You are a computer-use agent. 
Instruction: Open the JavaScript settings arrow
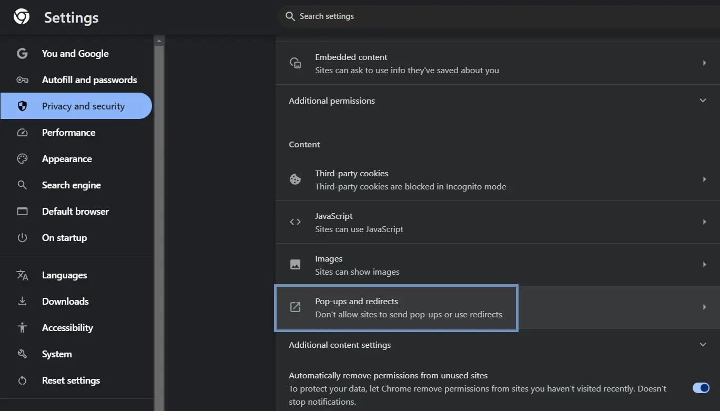point(704,222)
